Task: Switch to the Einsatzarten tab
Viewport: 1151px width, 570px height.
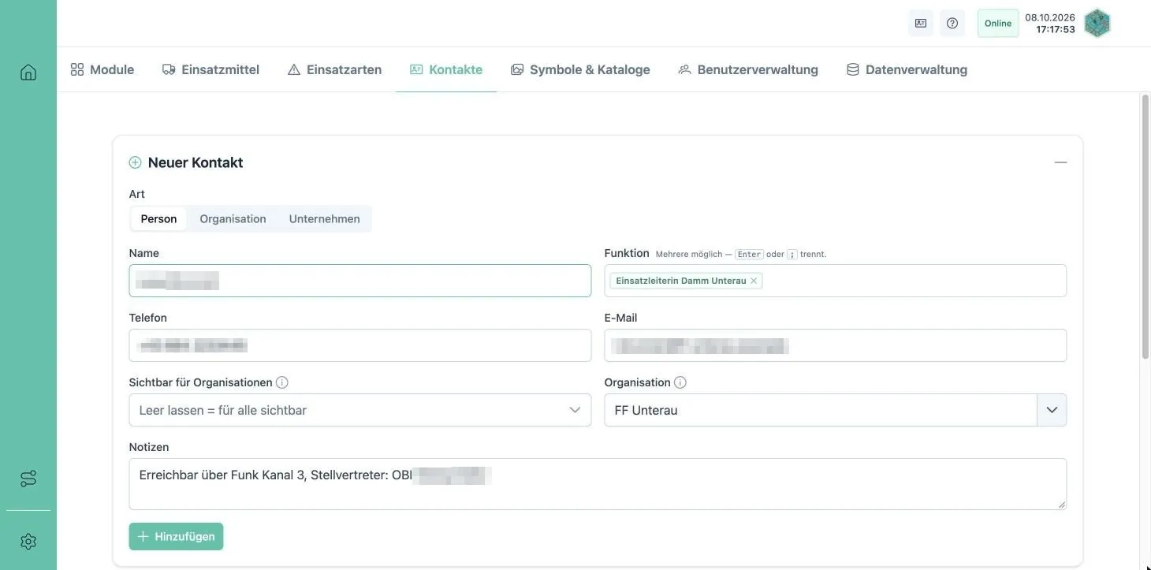Action: [334, 69]
